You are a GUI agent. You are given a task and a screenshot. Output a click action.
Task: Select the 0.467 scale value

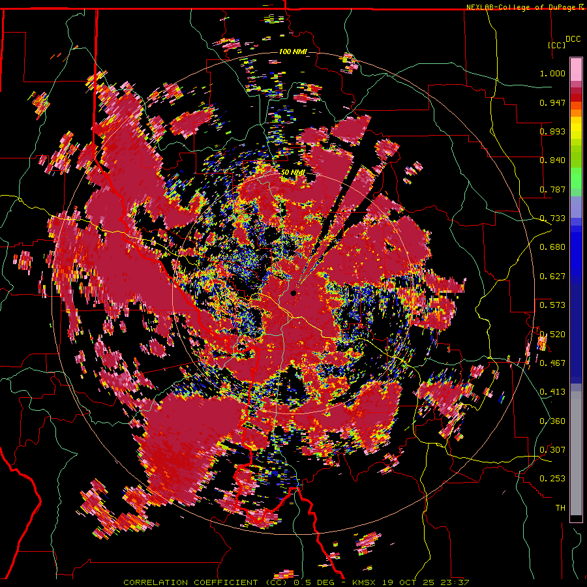(x=552, y=363)
